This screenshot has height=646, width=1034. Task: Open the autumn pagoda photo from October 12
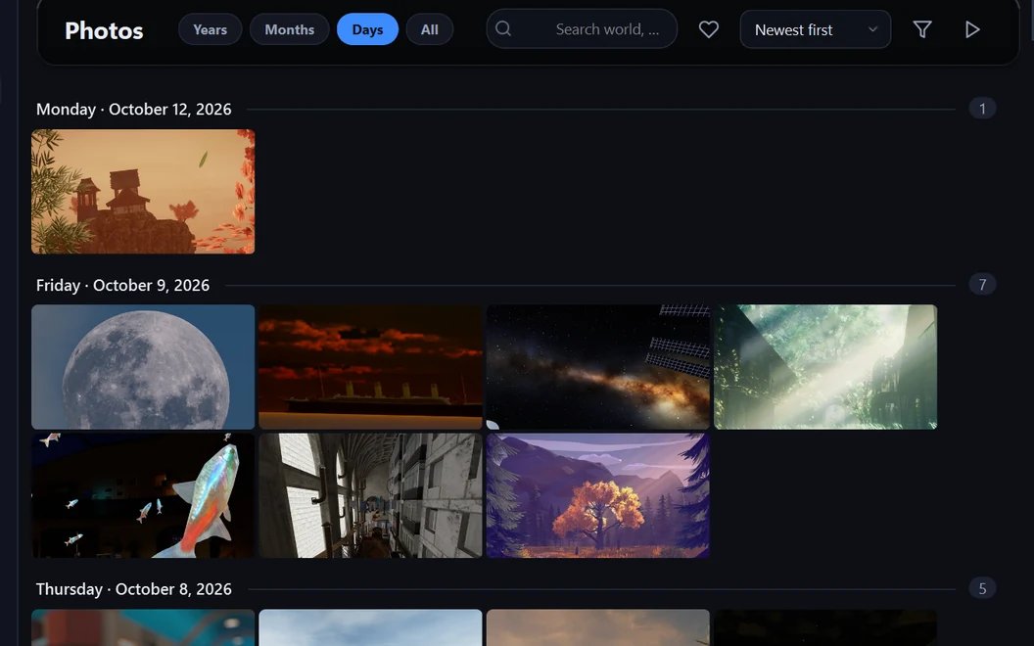pyautogui.click(x=143, y=191)
